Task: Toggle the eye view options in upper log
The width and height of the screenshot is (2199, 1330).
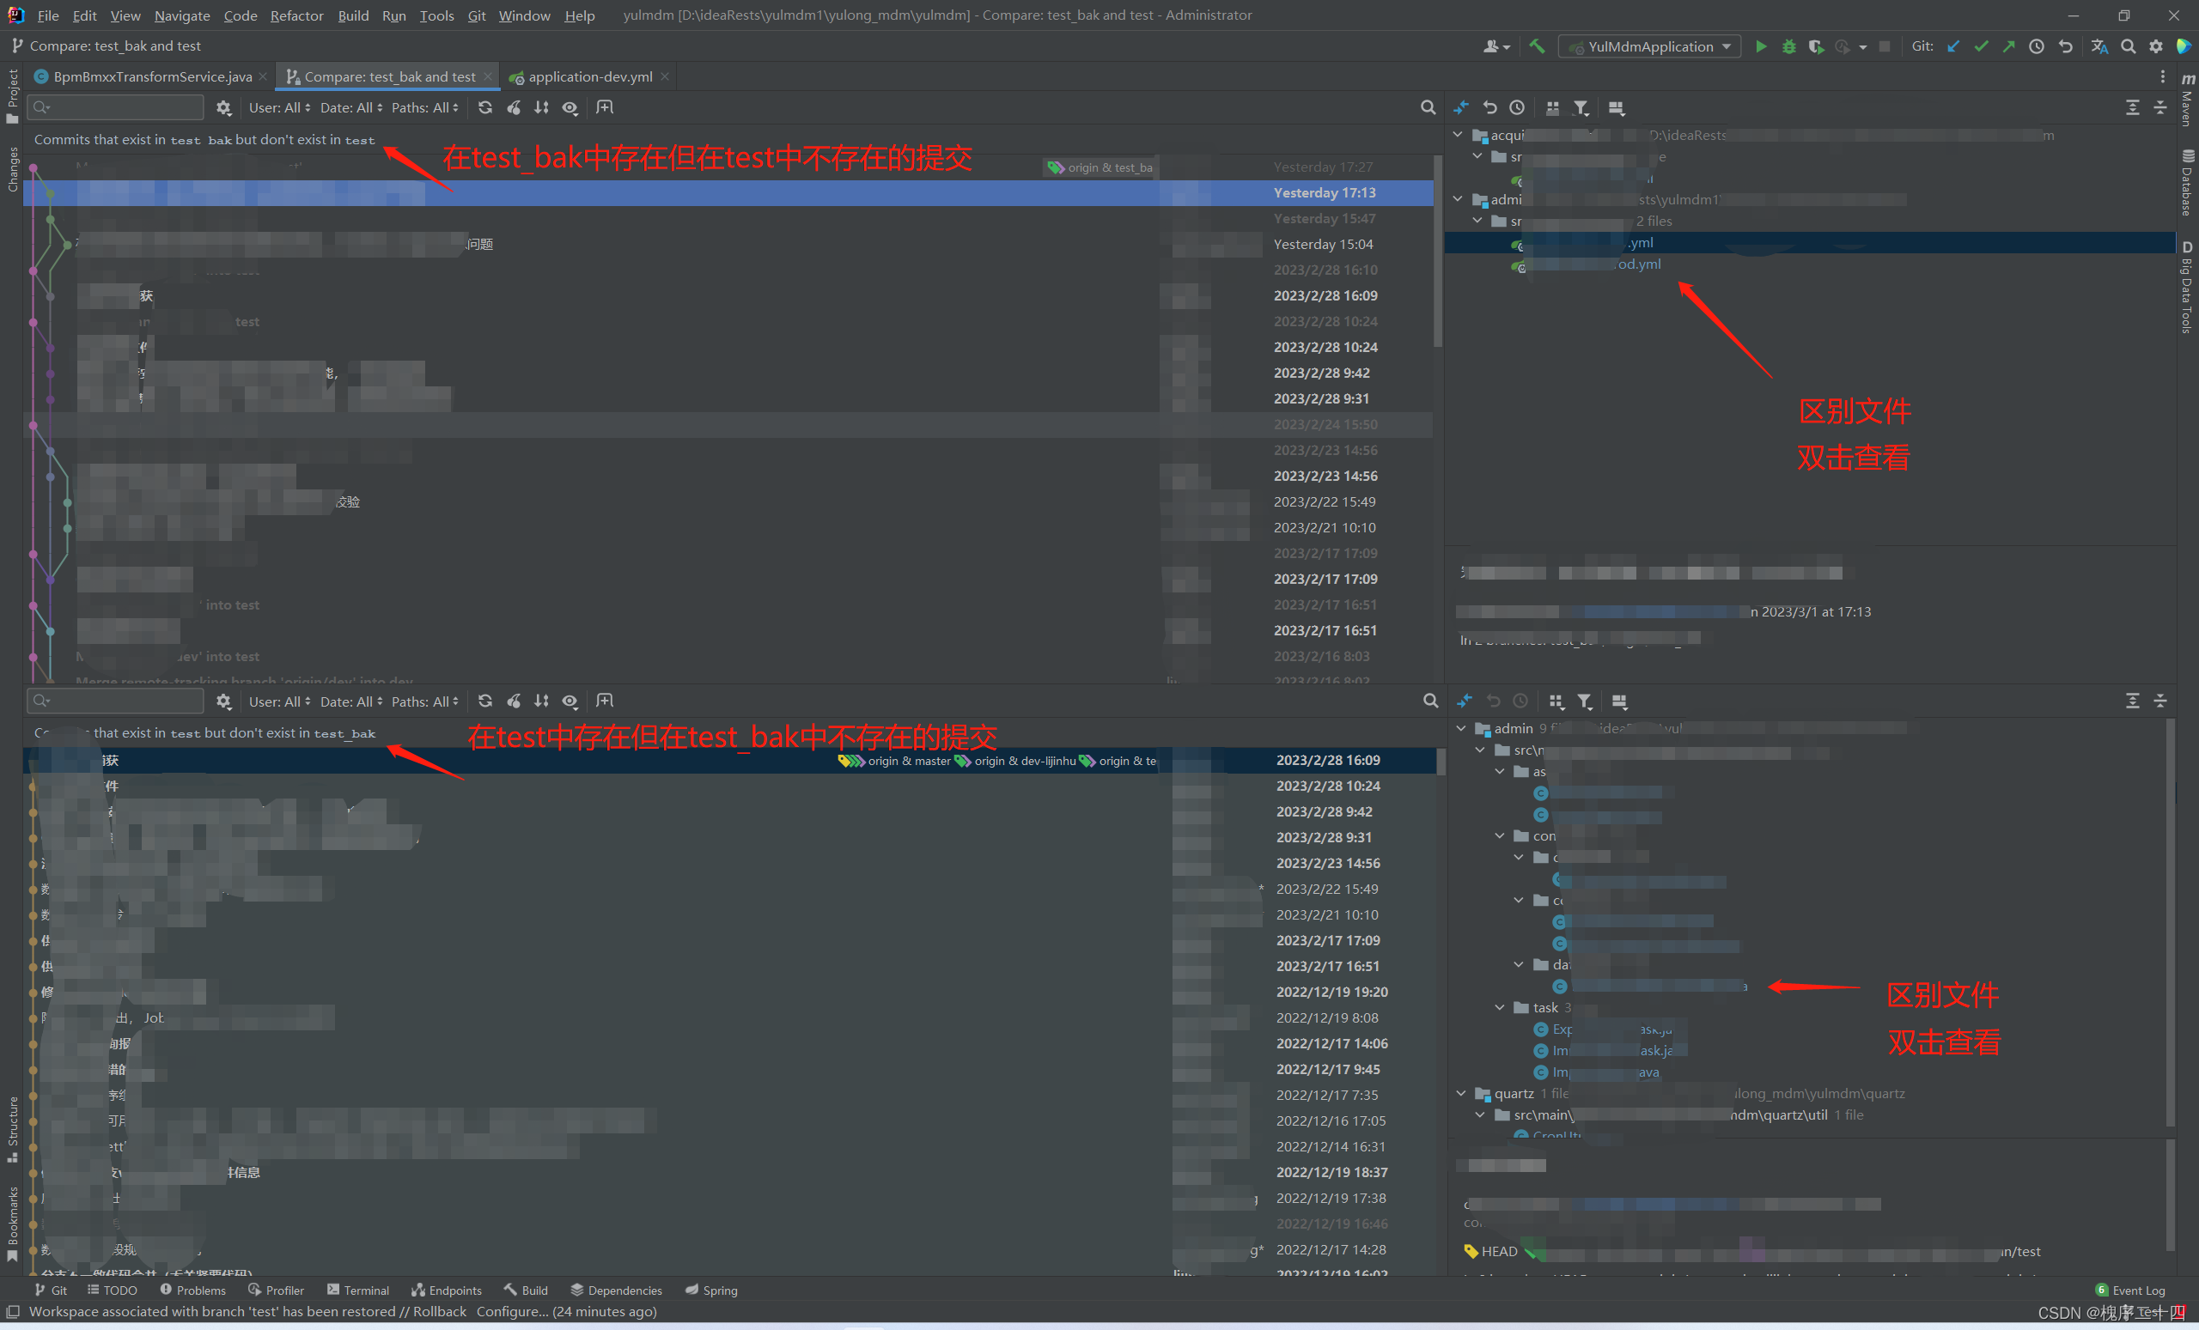Action: click(x=570, y=107)
